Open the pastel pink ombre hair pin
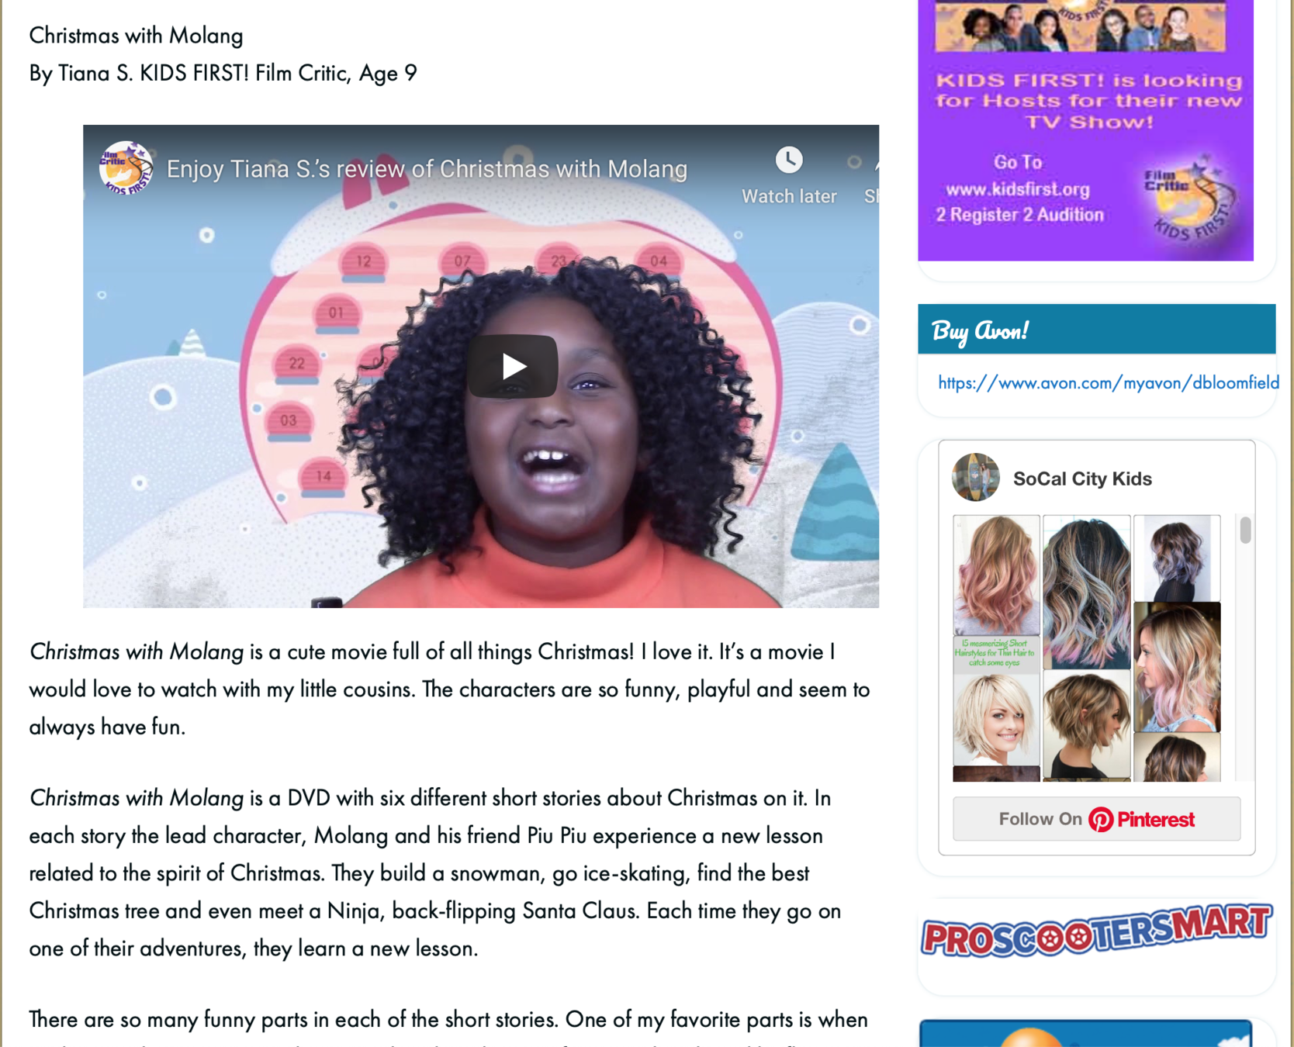Screen dimensions: 1294x1047 pos(1177,667)
